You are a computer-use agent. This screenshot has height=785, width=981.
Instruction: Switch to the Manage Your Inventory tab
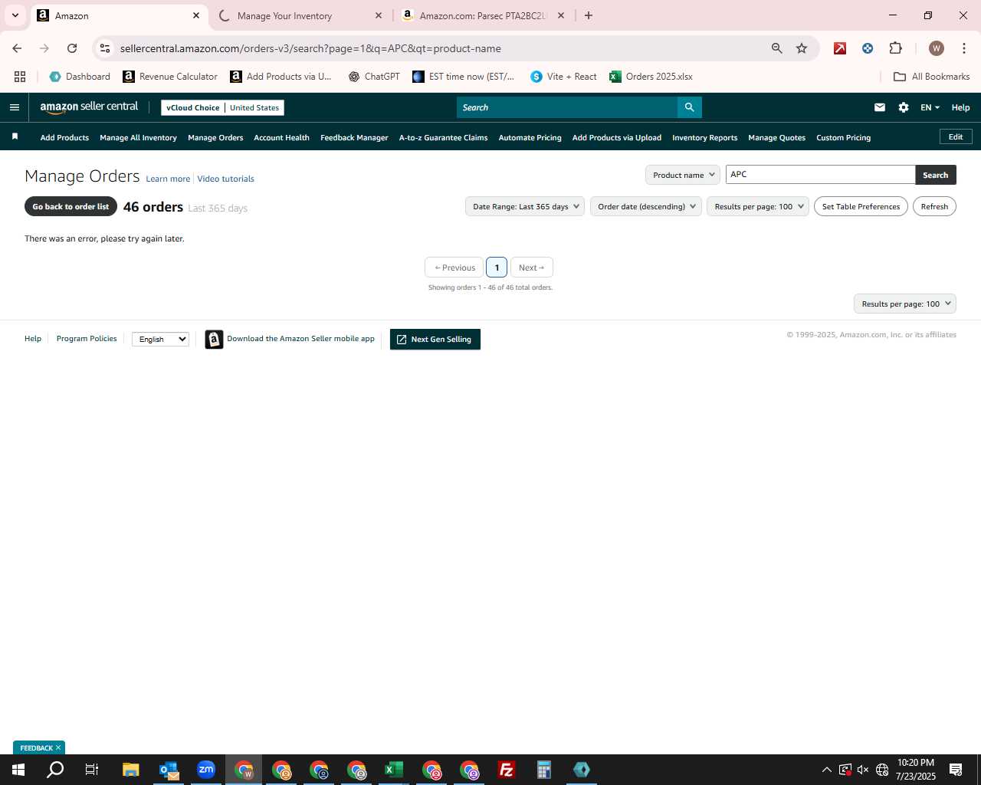[x=299, y=15]
